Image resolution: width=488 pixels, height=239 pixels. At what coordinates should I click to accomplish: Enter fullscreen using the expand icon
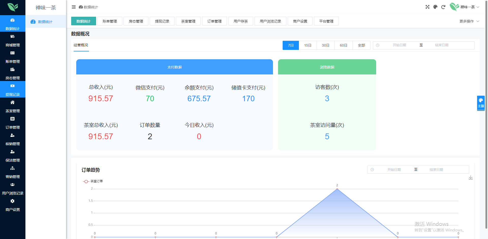click(x=428, y=7)
